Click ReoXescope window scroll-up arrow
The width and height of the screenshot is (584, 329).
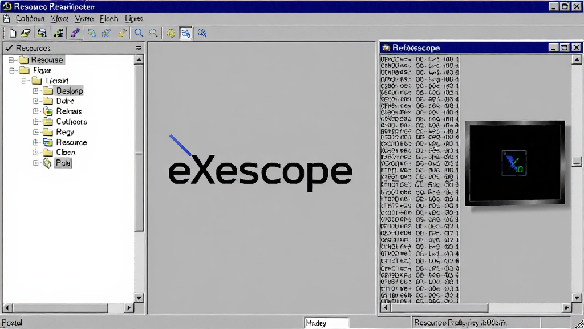tap(577, 59)
